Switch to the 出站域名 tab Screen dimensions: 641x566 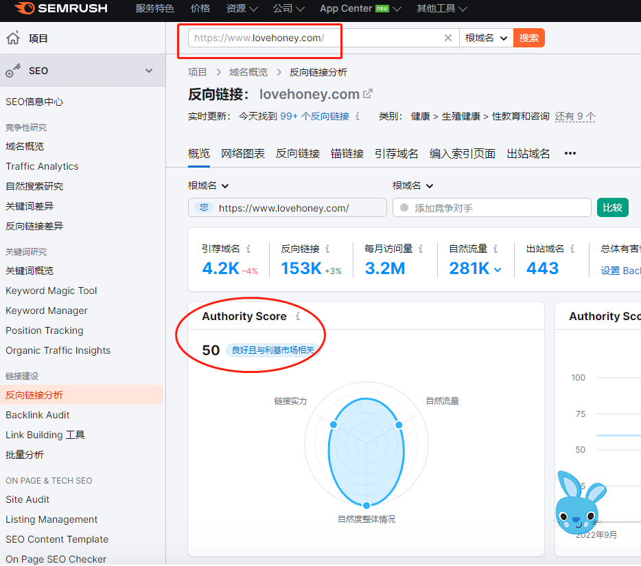click(528, 154)
